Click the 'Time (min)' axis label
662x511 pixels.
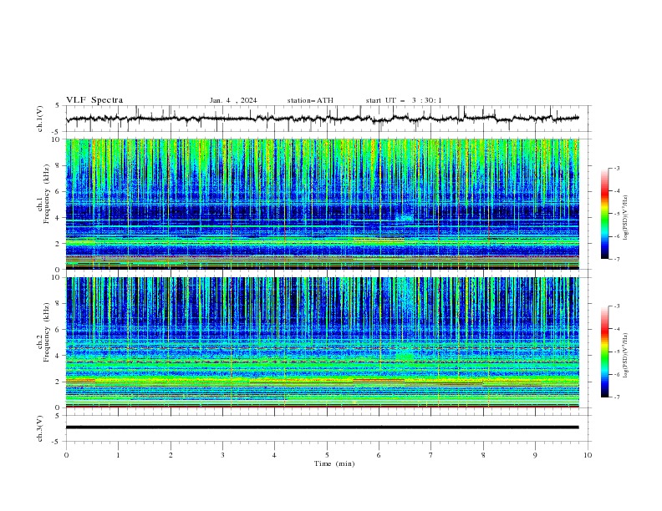334,463
